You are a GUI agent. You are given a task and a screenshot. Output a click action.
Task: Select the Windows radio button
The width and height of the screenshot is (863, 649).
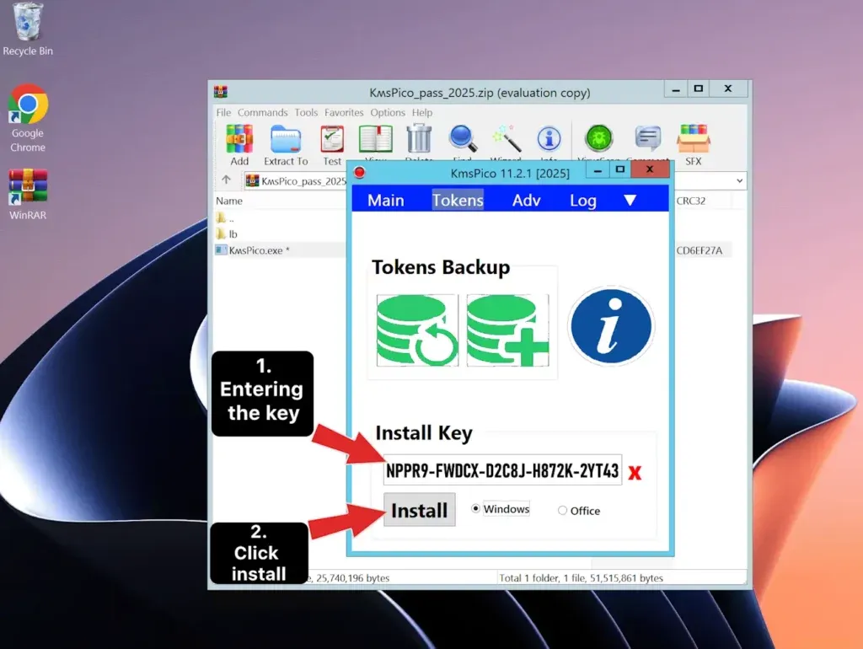(x=477, y=508)
